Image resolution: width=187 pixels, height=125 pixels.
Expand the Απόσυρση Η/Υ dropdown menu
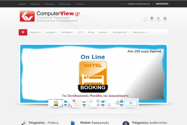tap(121, 32)
